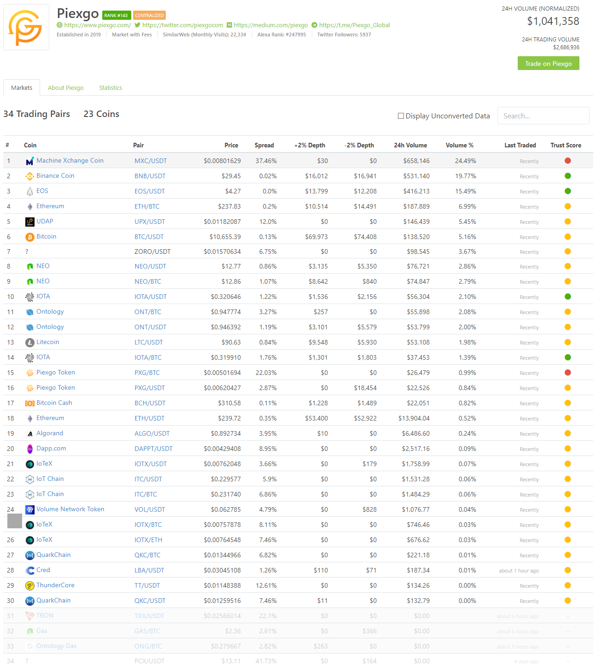Open the Gas coin link

coord(42,631)
